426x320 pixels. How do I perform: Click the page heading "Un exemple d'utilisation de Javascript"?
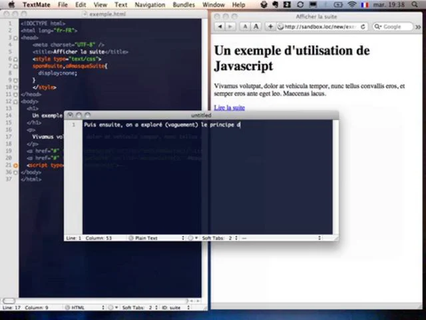292,58
